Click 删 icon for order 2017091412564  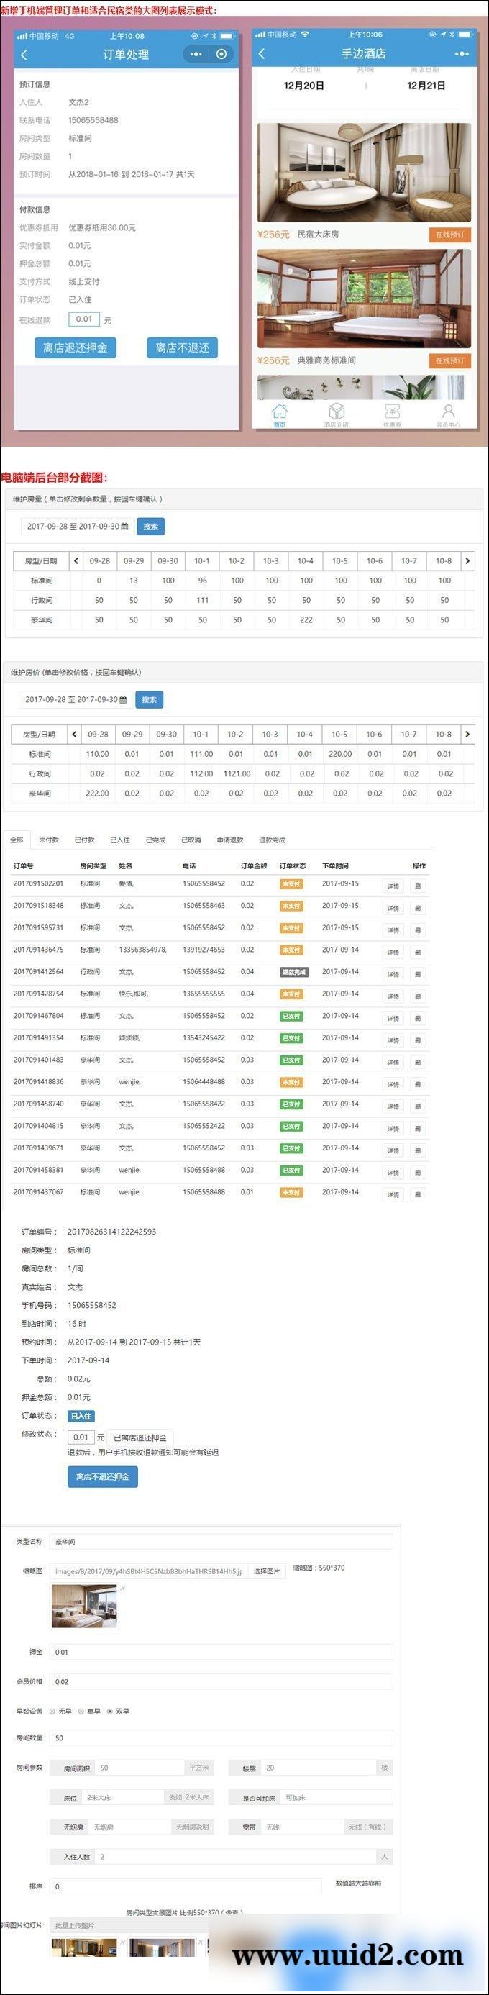click(x=418, y=974)
